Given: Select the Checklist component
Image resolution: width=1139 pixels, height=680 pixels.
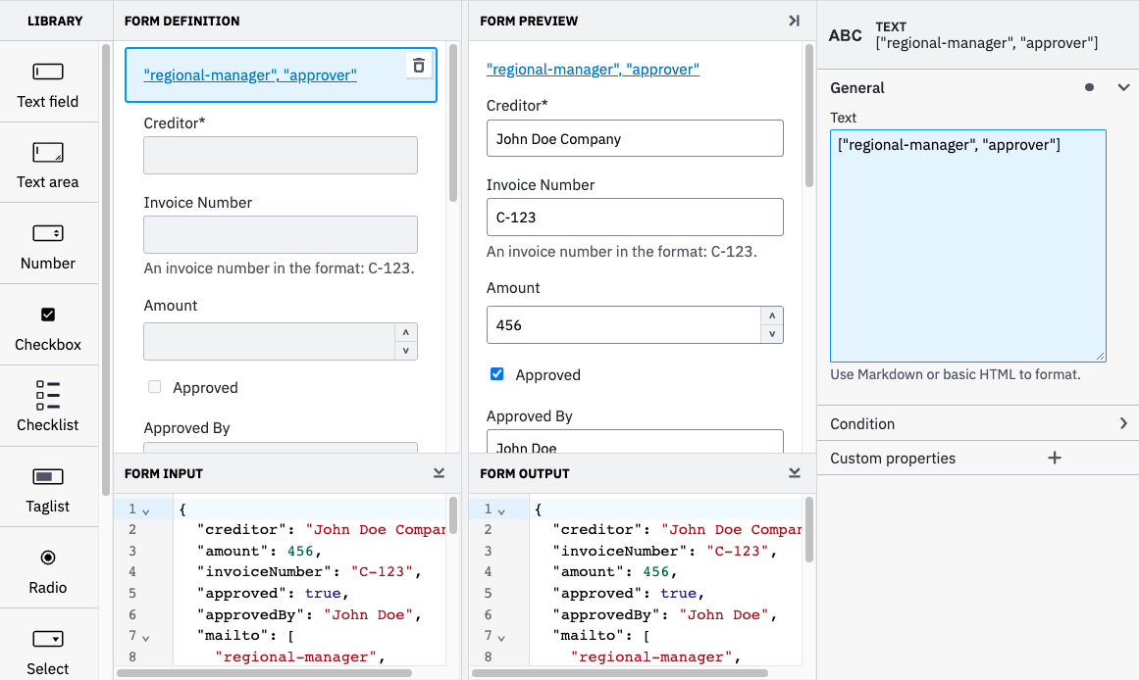Looking at the screenshot, I should tap(49, 406).
